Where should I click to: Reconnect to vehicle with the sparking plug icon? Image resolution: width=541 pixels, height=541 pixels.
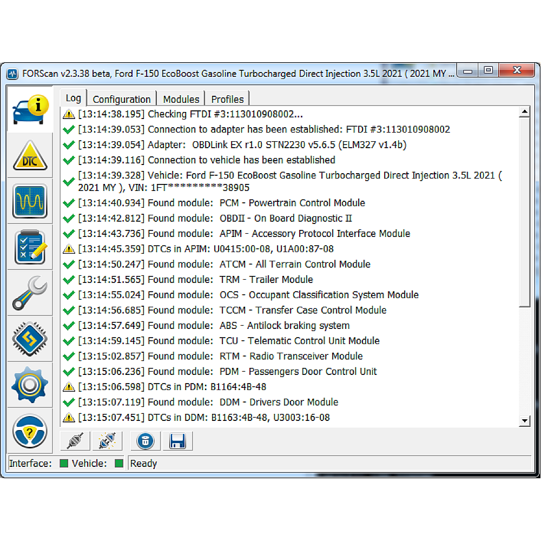[x=107, y=440]
